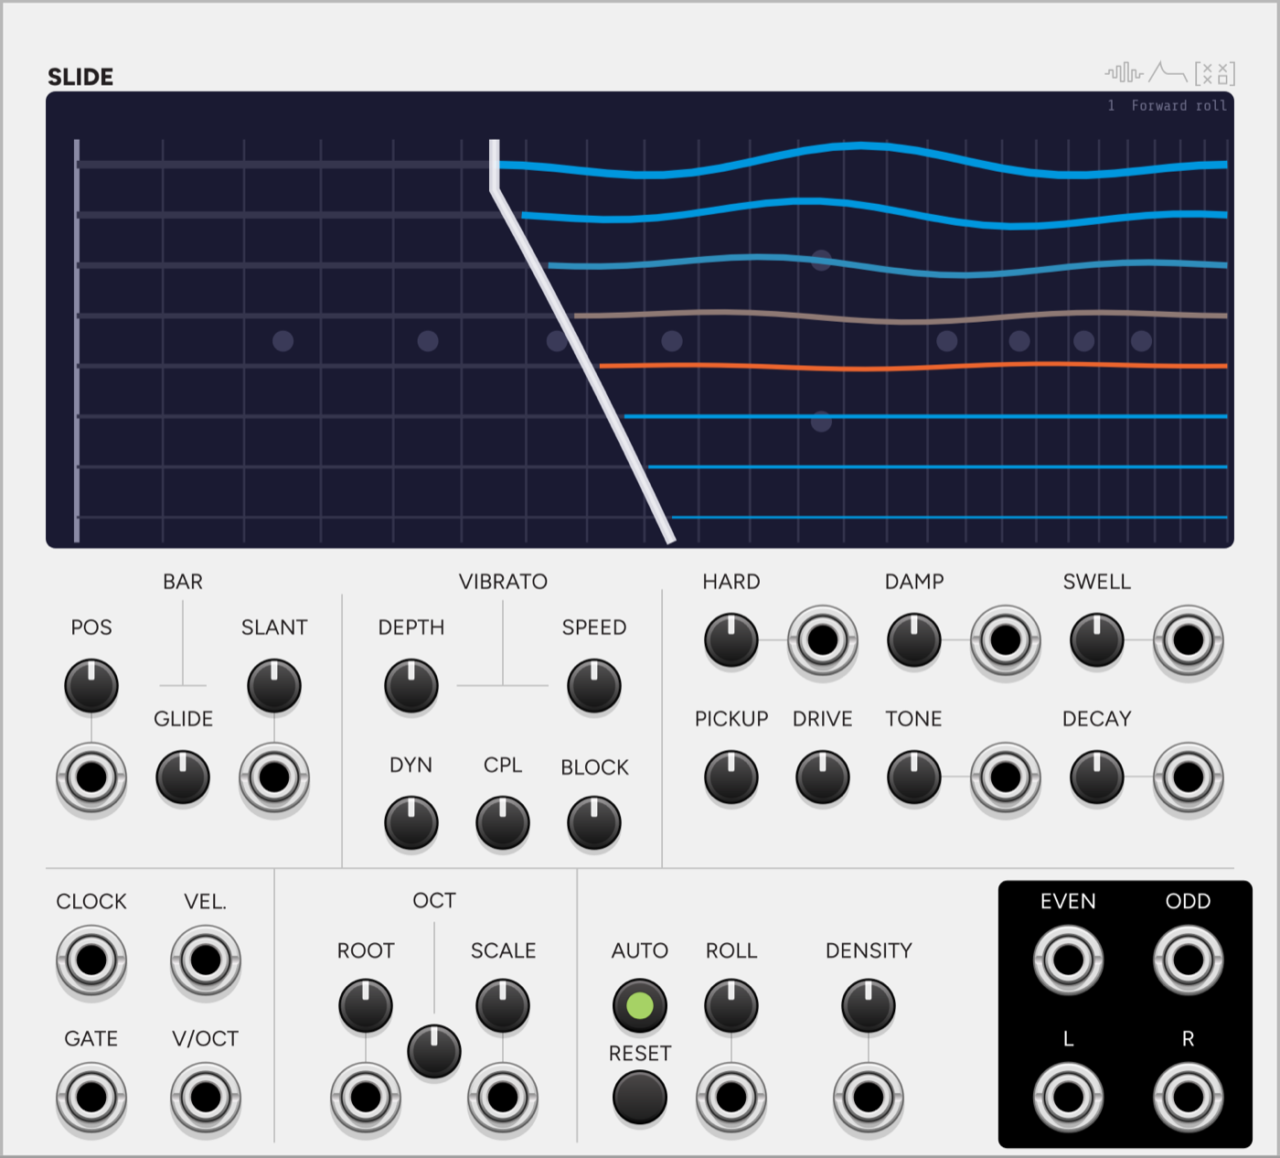This screenshot has height=1158, width=1280.
Task: Click the SCALE CV input jack
Action: pos(503,1097)
